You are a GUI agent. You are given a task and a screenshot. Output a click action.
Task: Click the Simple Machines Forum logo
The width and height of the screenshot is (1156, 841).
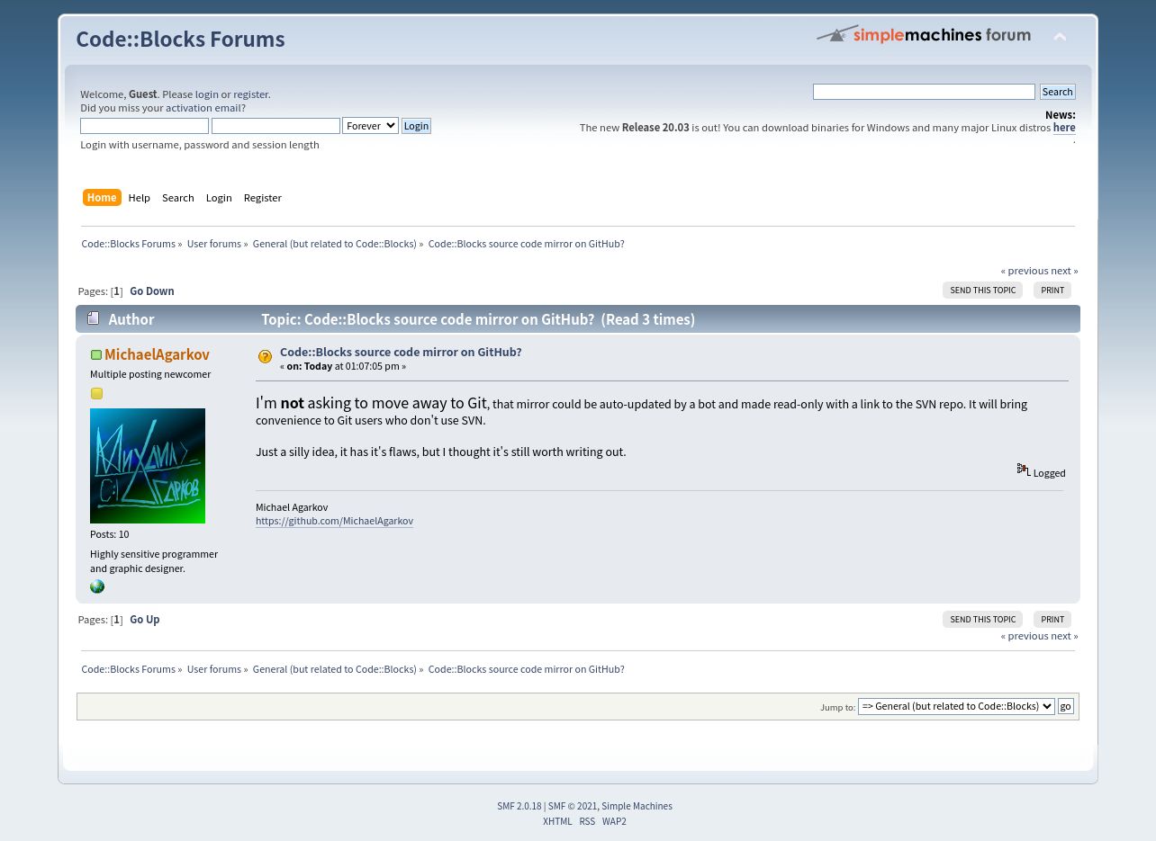point(924,34)
